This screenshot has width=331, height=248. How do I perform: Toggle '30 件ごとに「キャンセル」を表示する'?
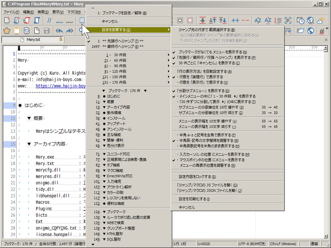pyautogui.click(x=227, y=63)
